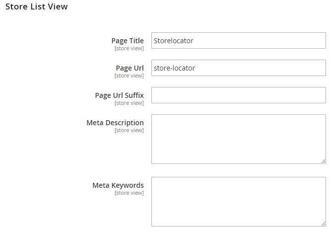332x232 pixels.
Task: Select the Page Url Suffix label
Action: (119, 95)
